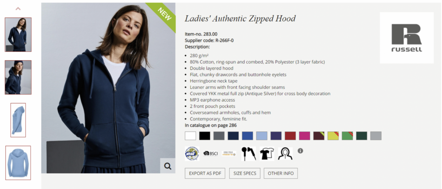The height and width of the screenshot is (189, 442).
Task: Export the product sheet as PDF
Action: coord(205,173)
